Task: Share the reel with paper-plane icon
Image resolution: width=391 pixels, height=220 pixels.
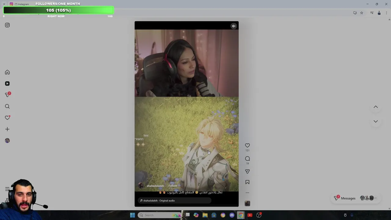Action: click(247, 172)
